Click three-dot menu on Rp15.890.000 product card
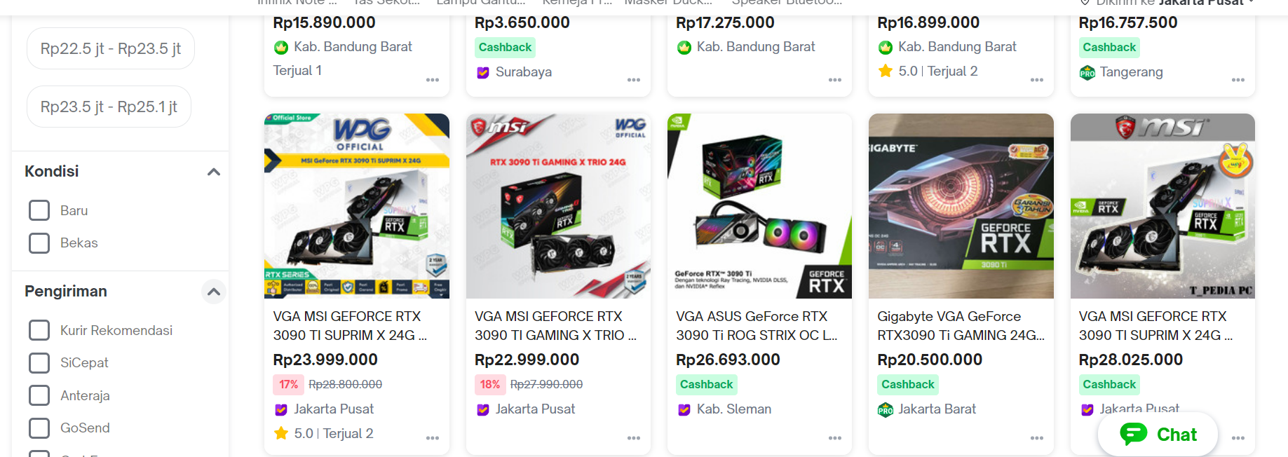The width and height of the screenshot is (1288, 457). pyautogui.click(x=433, y=80)
